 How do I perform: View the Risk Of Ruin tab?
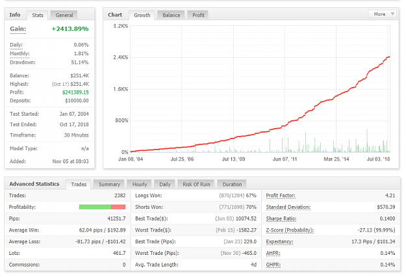[x=196, y=185]
